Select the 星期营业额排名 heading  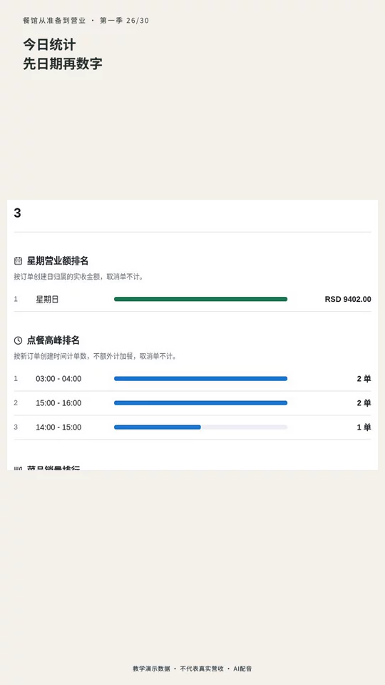[x=58, y=261]
